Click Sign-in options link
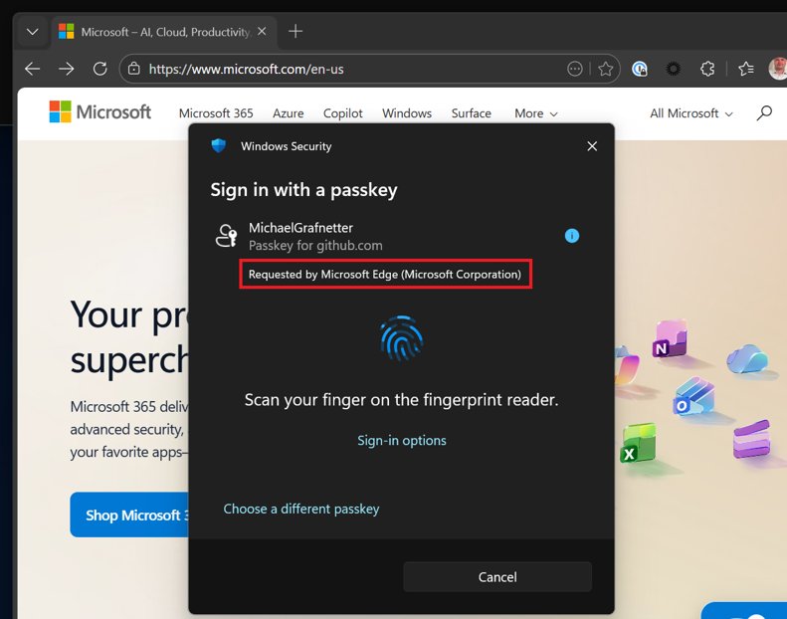Screen dimensions: 787x619 [x=402, y=440]
